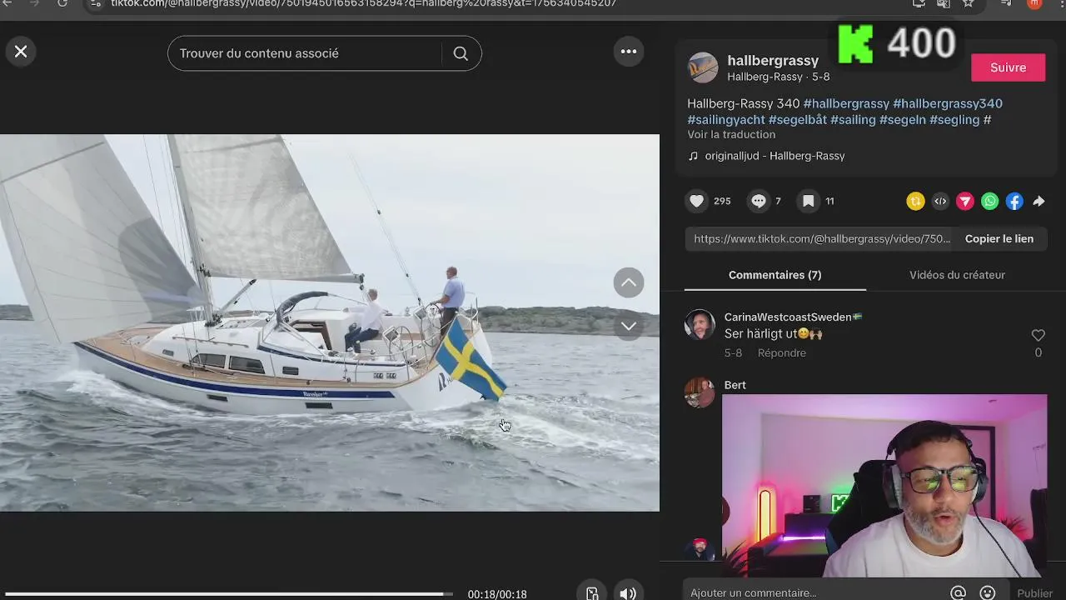Click the @ mention icon

click(x=958, y=593)
